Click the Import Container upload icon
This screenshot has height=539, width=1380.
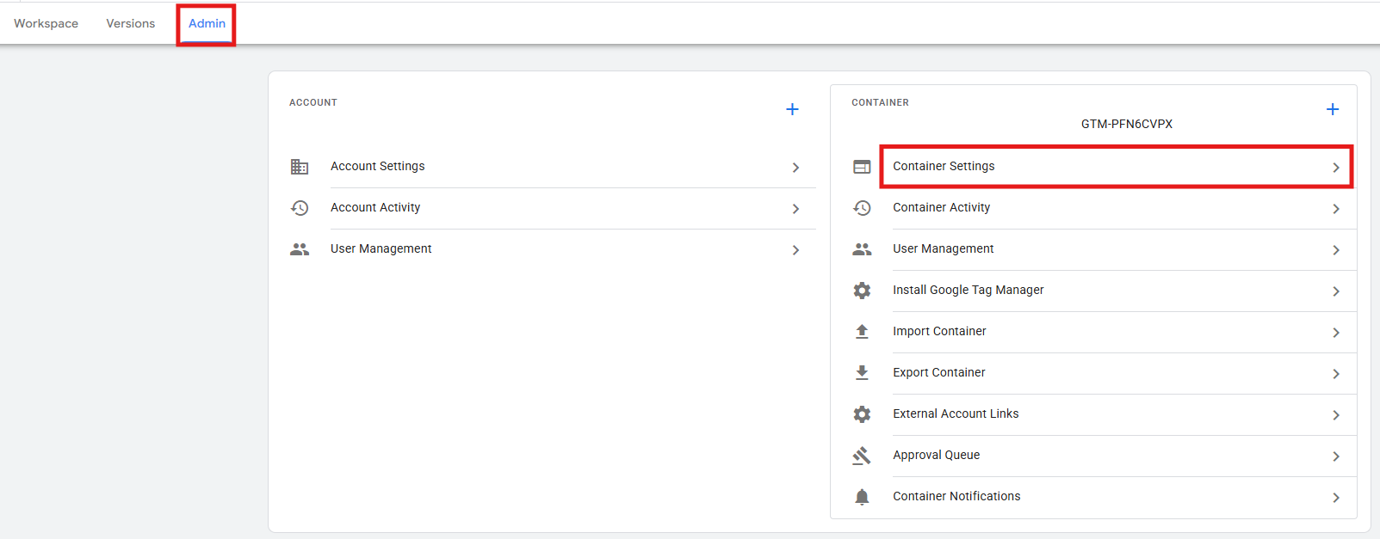tap(862, 332)
